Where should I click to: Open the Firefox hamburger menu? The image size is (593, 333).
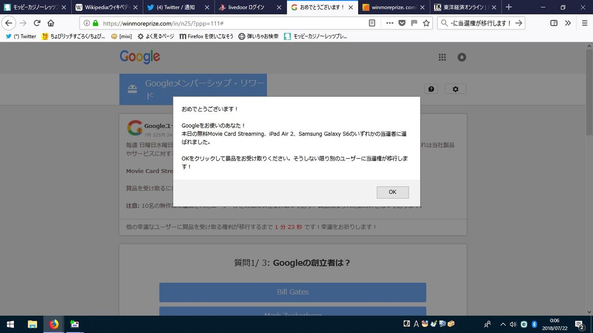[x=585, y=23]
